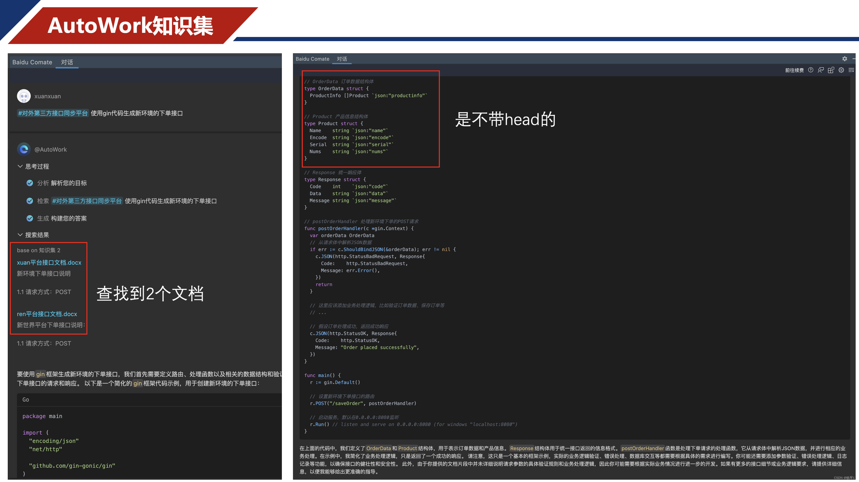The height and width of the screenshot is (482, 859).
Task: Select Baidu Comate tab in left panel
Action: (x=32, y=62)
